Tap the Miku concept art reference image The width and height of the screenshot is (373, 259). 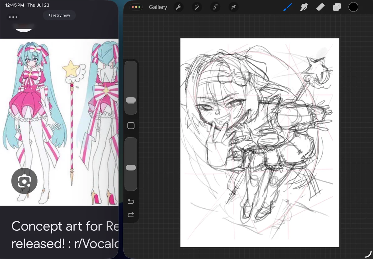click(59, 122)
